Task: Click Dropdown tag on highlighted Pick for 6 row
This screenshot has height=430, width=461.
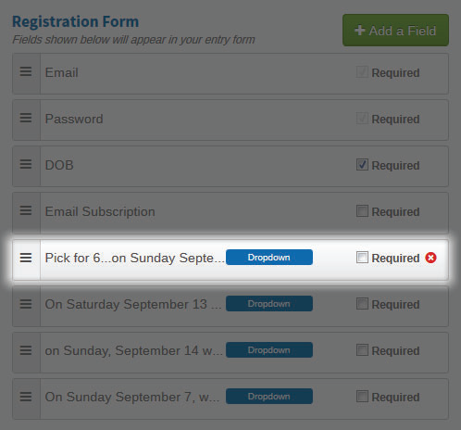Action: click(269, 258)
